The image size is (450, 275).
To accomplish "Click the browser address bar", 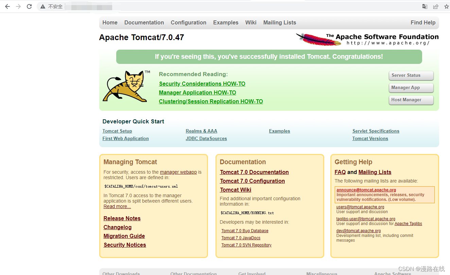I will pyautogui.click(x=228, y=6).
